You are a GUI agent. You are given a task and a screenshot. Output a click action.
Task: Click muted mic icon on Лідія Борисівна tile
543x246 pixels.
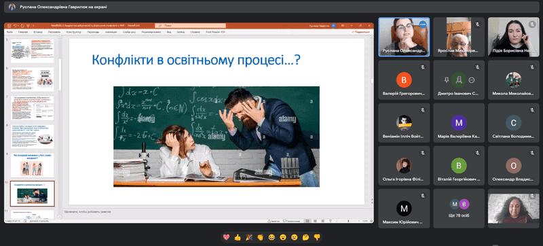tap(532, 24)
